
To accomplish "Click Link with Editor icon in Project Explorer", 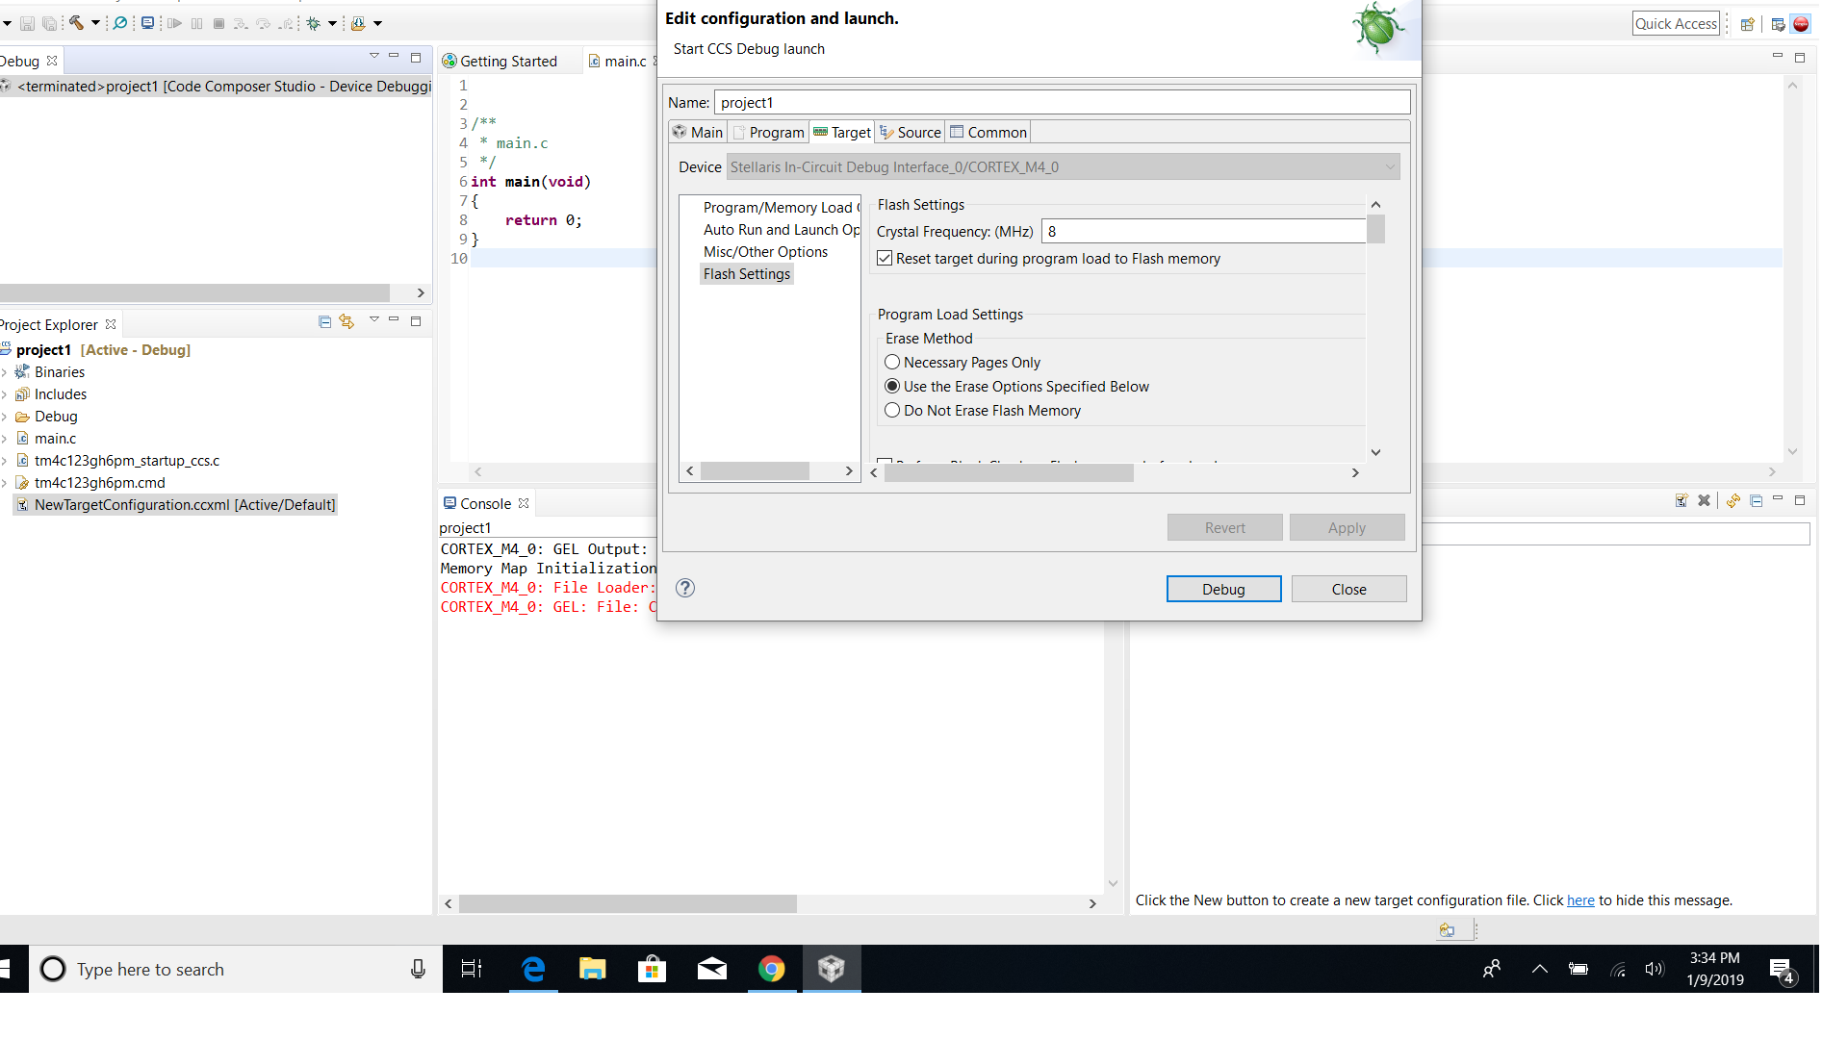I will coord(346,321).
